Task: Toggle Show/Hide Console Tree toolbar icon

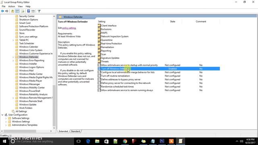Action: pos(17,11)
